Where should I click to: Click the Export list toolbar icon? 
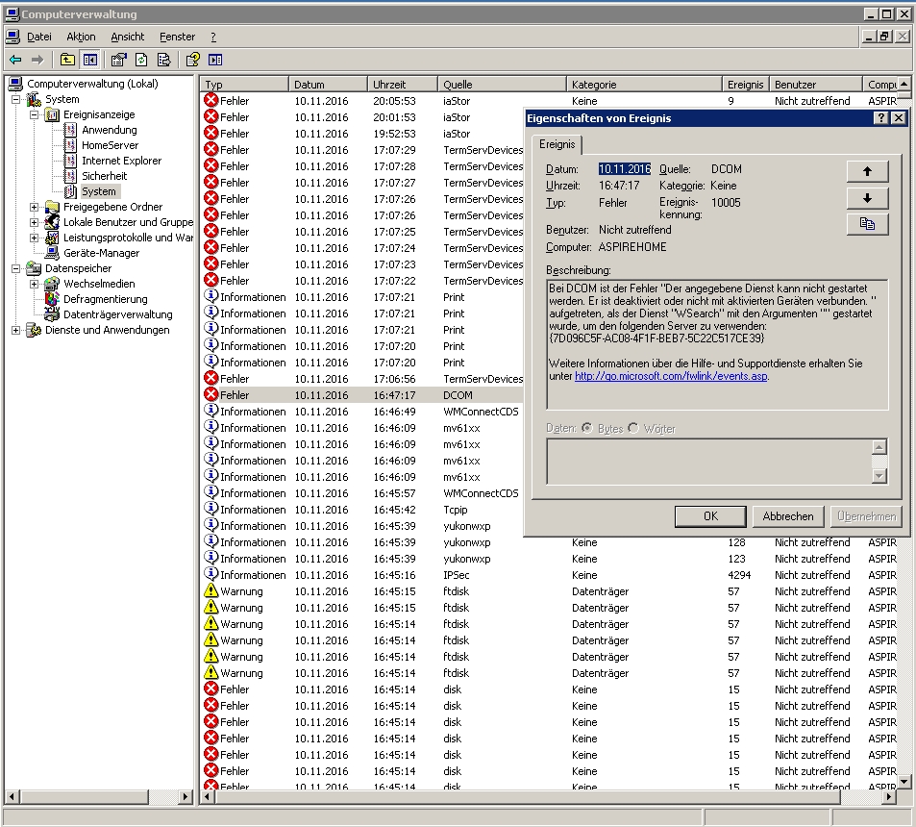[163, 60]
